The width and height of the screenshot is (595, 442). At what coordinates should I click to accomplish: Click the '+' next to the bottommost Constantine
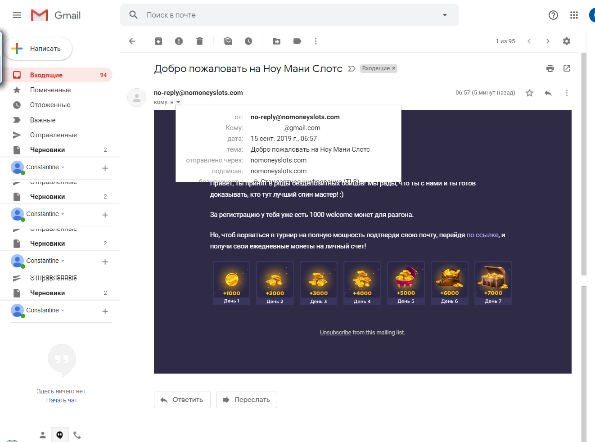(x=105, y=311)
